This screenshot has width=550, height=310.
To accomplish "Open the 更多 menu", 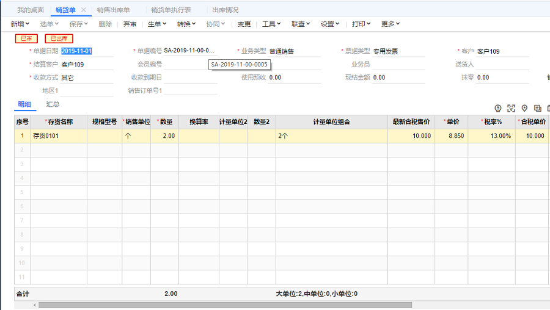I will pos(391,24).
